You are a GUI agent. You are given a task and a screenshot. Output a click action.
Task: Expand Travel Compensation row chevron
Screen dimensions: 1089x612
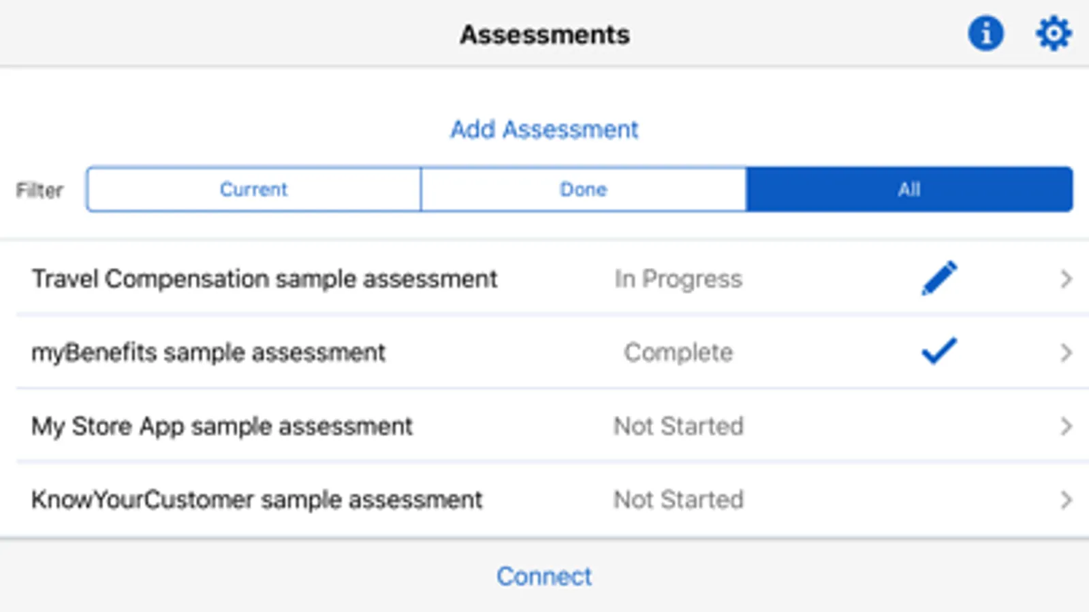point(1066,279)
